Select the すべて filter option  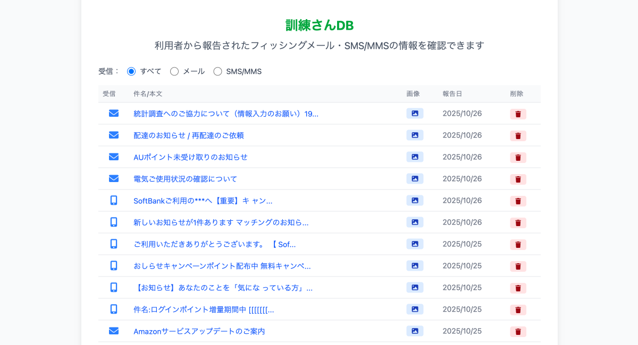pos(131,71)
